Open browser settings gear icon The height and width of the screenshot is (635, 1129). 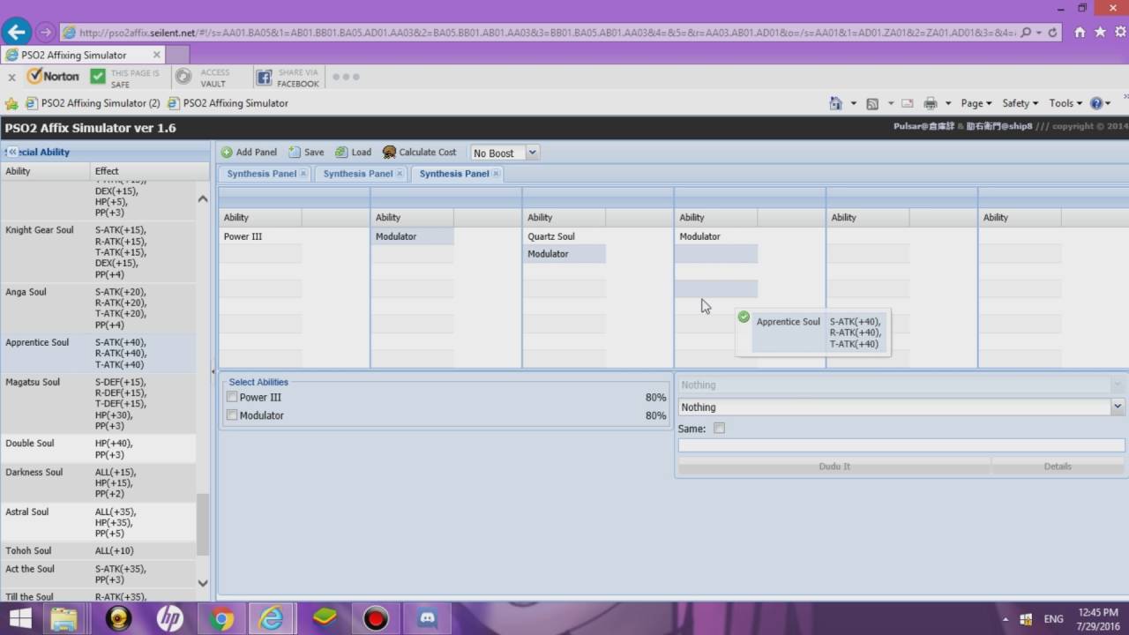pyautogui.click(x=1119, y=33)
